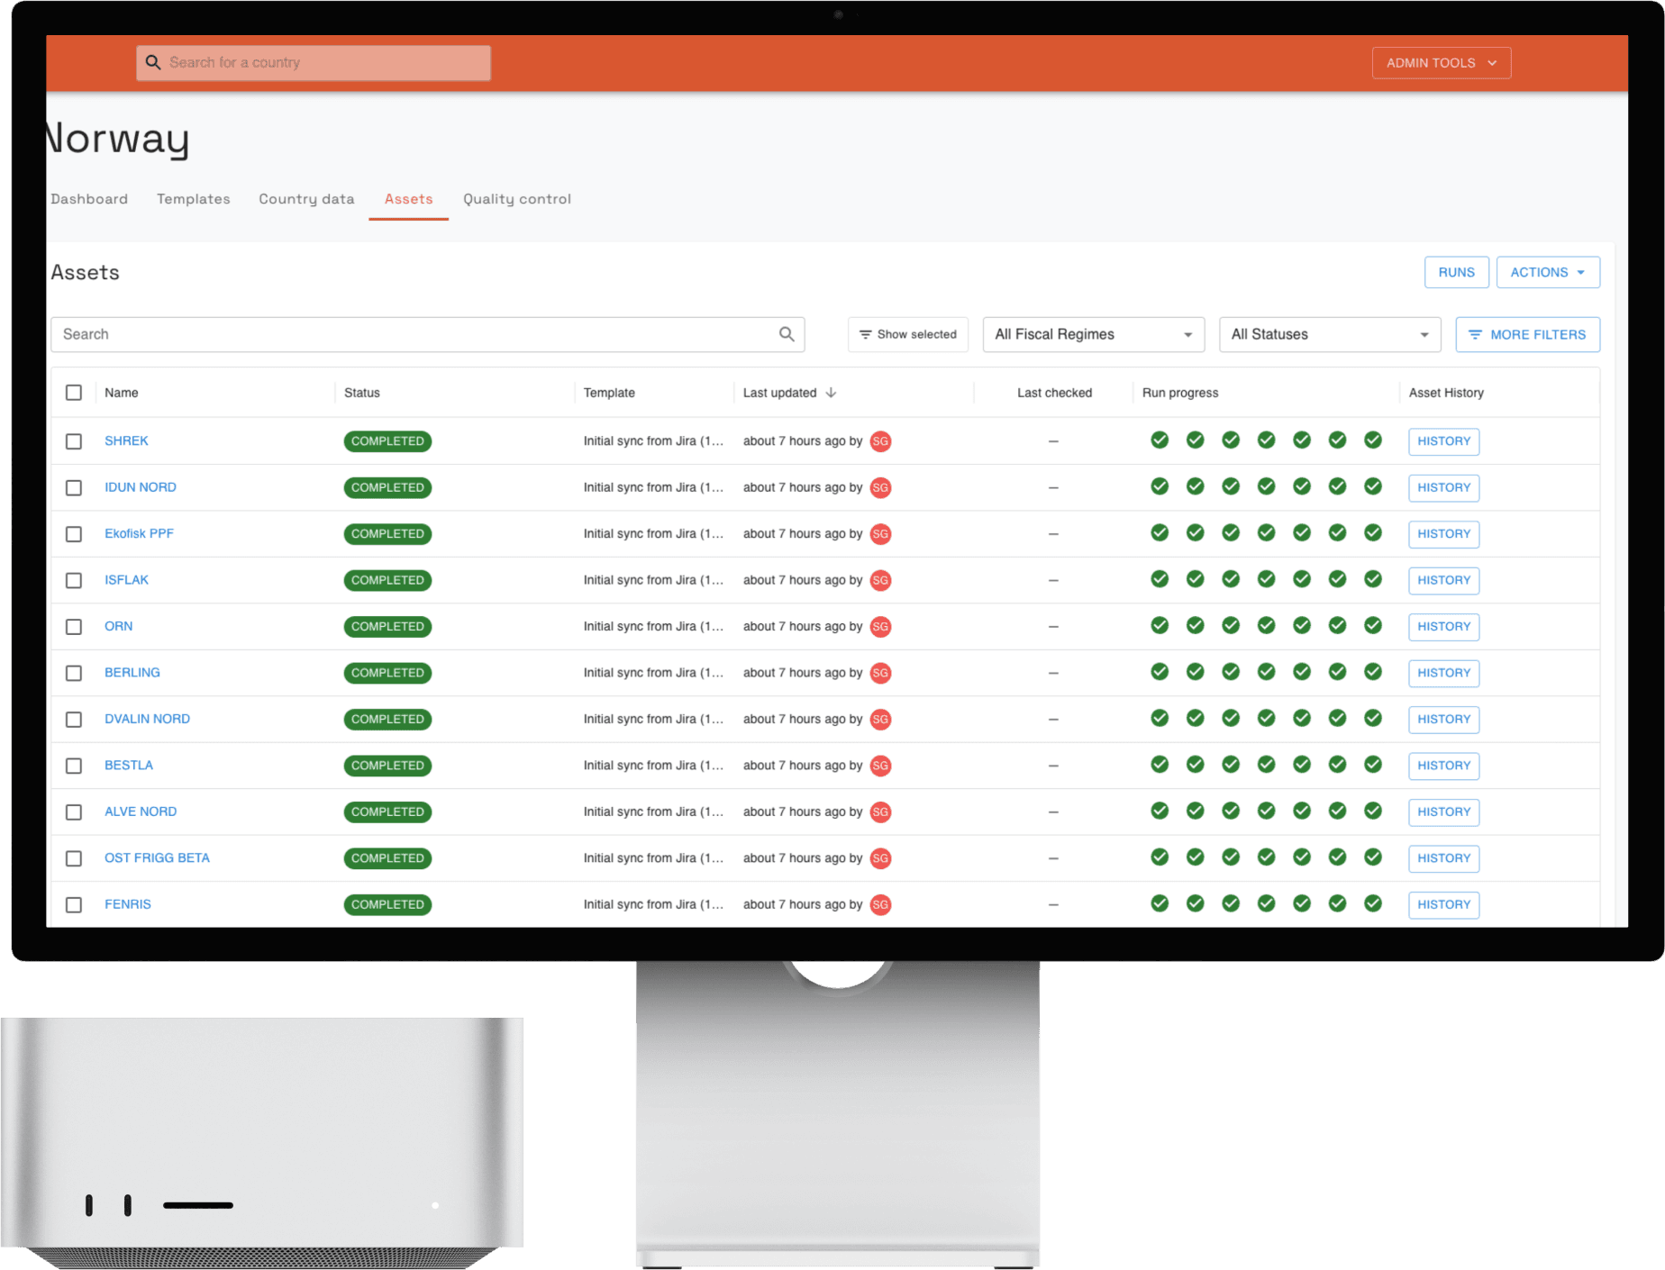This screenshot has width=1665, height=1270.
Task: Click the country search magnifier icon
Action: [153, 62]
